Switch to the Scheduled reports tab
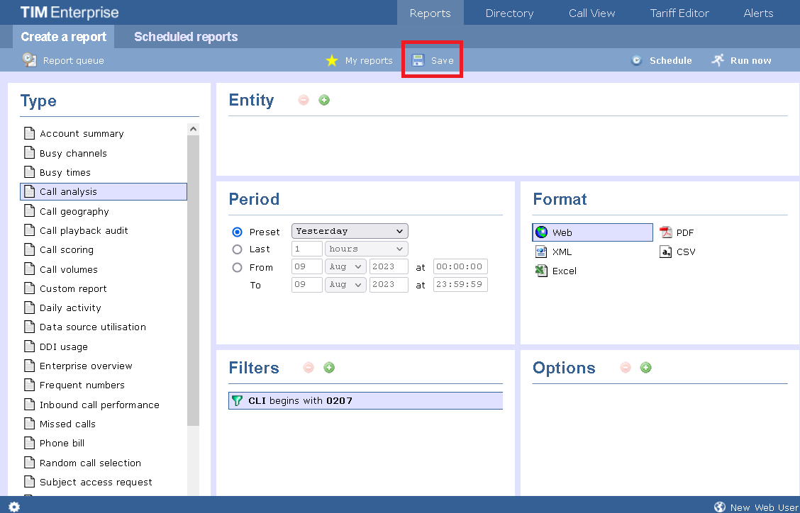Image resolution: width=800 pixels, height=513 pixels. (185, 36)
